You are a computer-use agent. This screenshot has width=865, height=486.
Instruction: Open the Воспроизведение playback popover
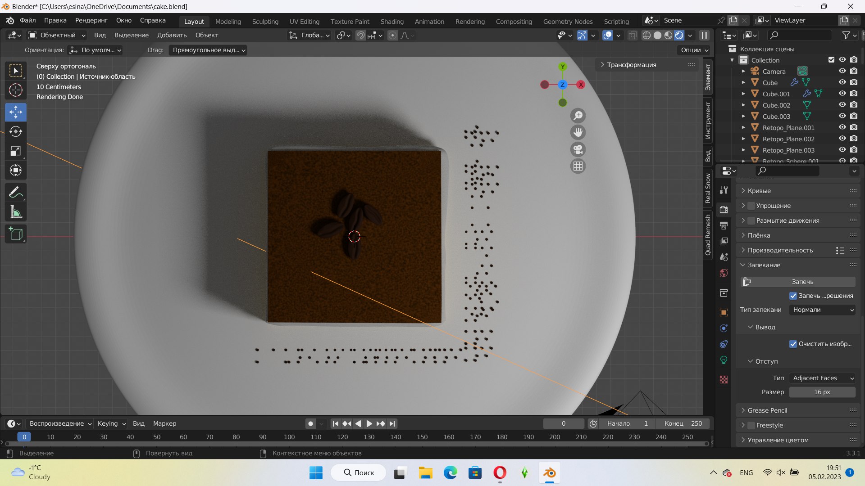coord(60,423)
